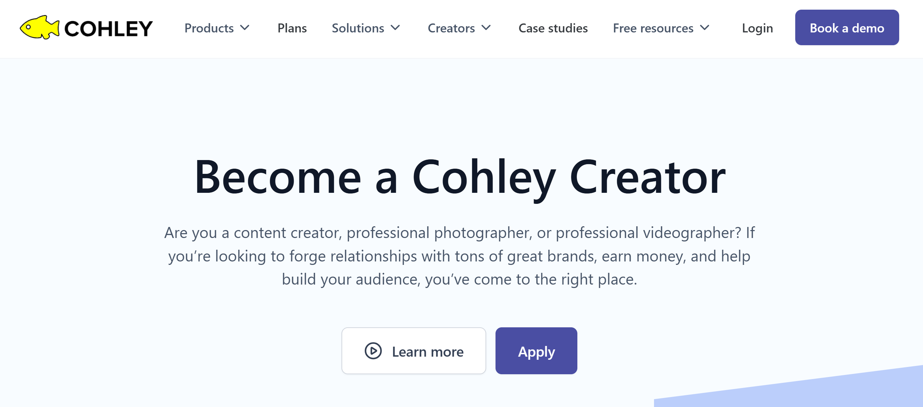Screen dimensions: 923x407
Task: Click the Solutions chevron arrow
Action: pos(396,28)
